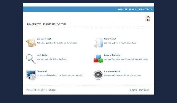This screenshot has width=177, height=103.
Task: Click the 'ColdBrew Helpdesk System' title
Action: [x=46, y=24]
